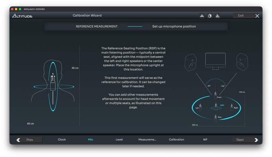The height and width of the screenshot is (157, 272).
Task: Click the head and microphone diagram
Action: pos(53,86)
